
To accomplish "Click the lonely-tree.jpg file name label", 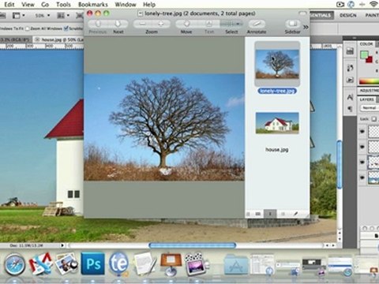I will (277, 91).
